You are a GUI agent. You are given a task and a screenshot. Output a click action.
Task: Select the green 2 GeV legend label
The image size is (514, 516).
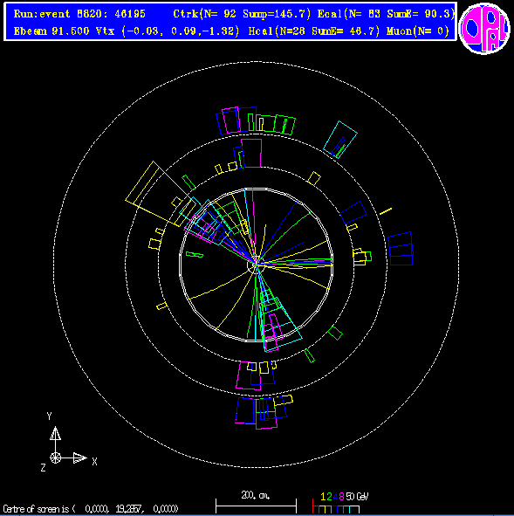pyautogui.click(x=329, y=497)
